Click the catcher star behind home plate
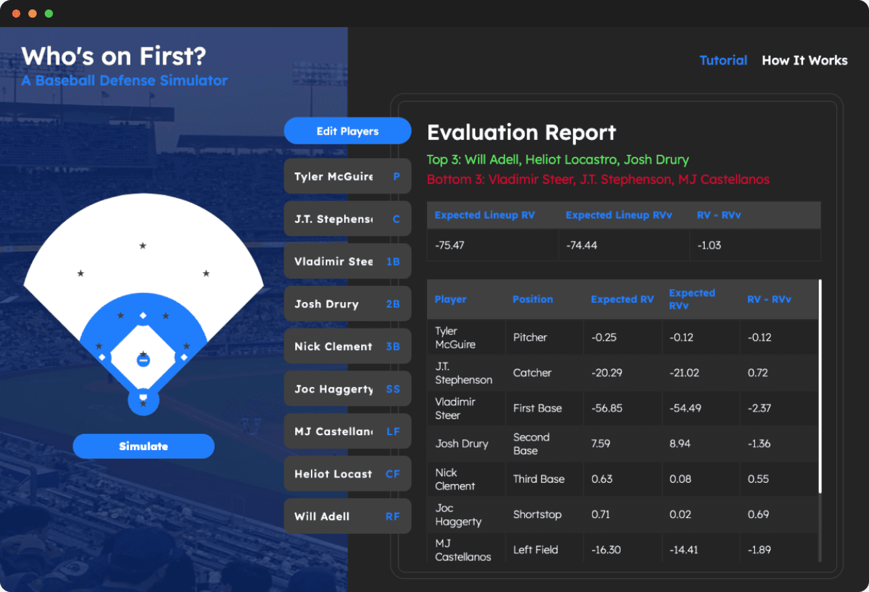869x592 pixels. pyautogui.click(x=143, y=403)
